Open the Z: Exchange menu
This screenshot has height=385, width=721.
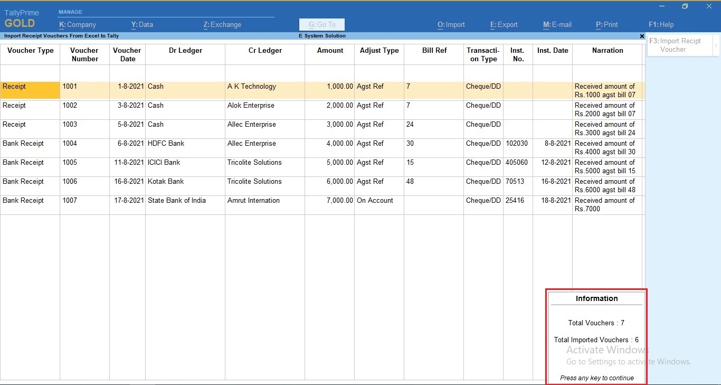tap(222, 24)
